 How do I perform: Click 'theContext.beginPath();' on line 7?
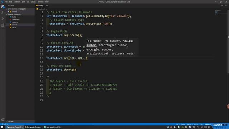(x=64, y=35)
